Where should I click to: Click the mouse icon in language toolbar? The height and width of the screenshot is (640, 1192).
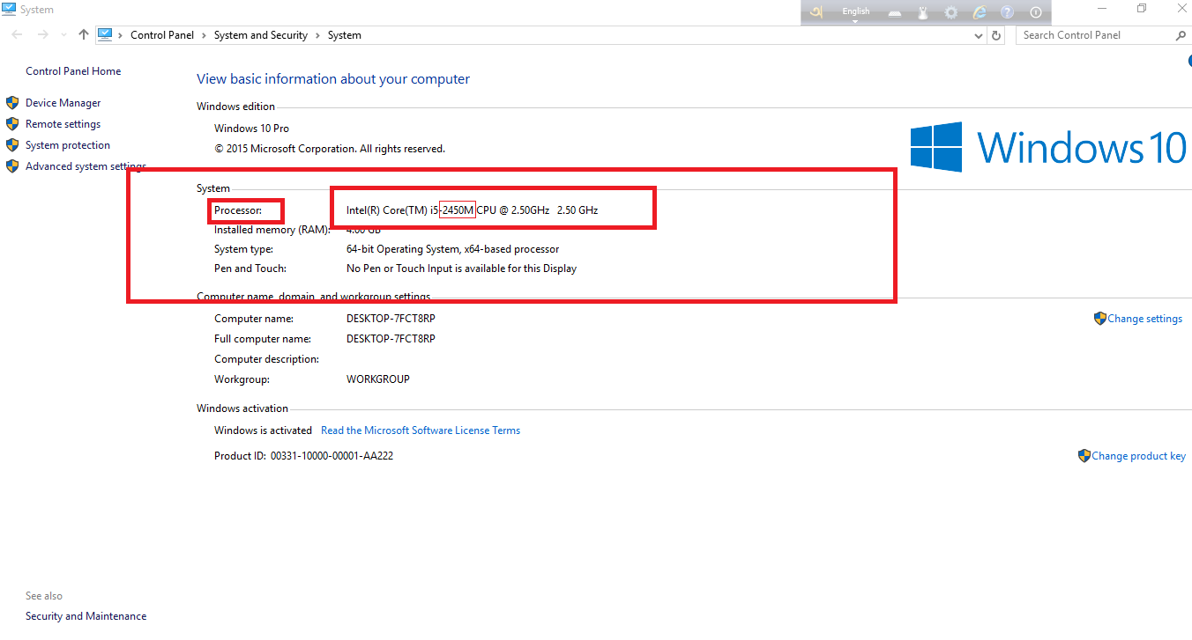click(923, 12)
